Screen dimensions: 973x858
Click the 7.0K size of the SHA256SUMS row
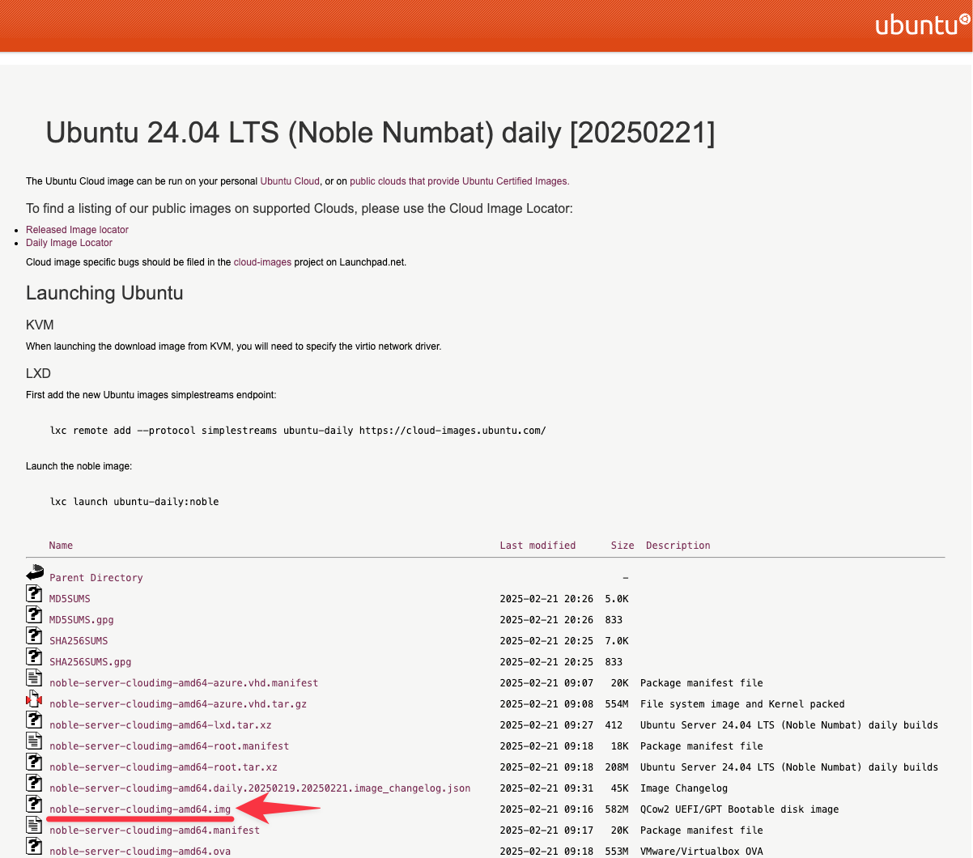tap(617, 641)
